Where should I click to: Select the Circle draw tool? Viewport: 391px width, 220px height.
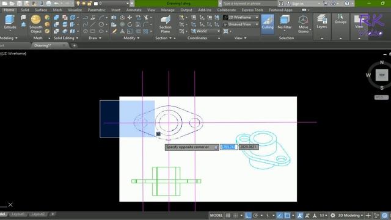pos(101,24)
